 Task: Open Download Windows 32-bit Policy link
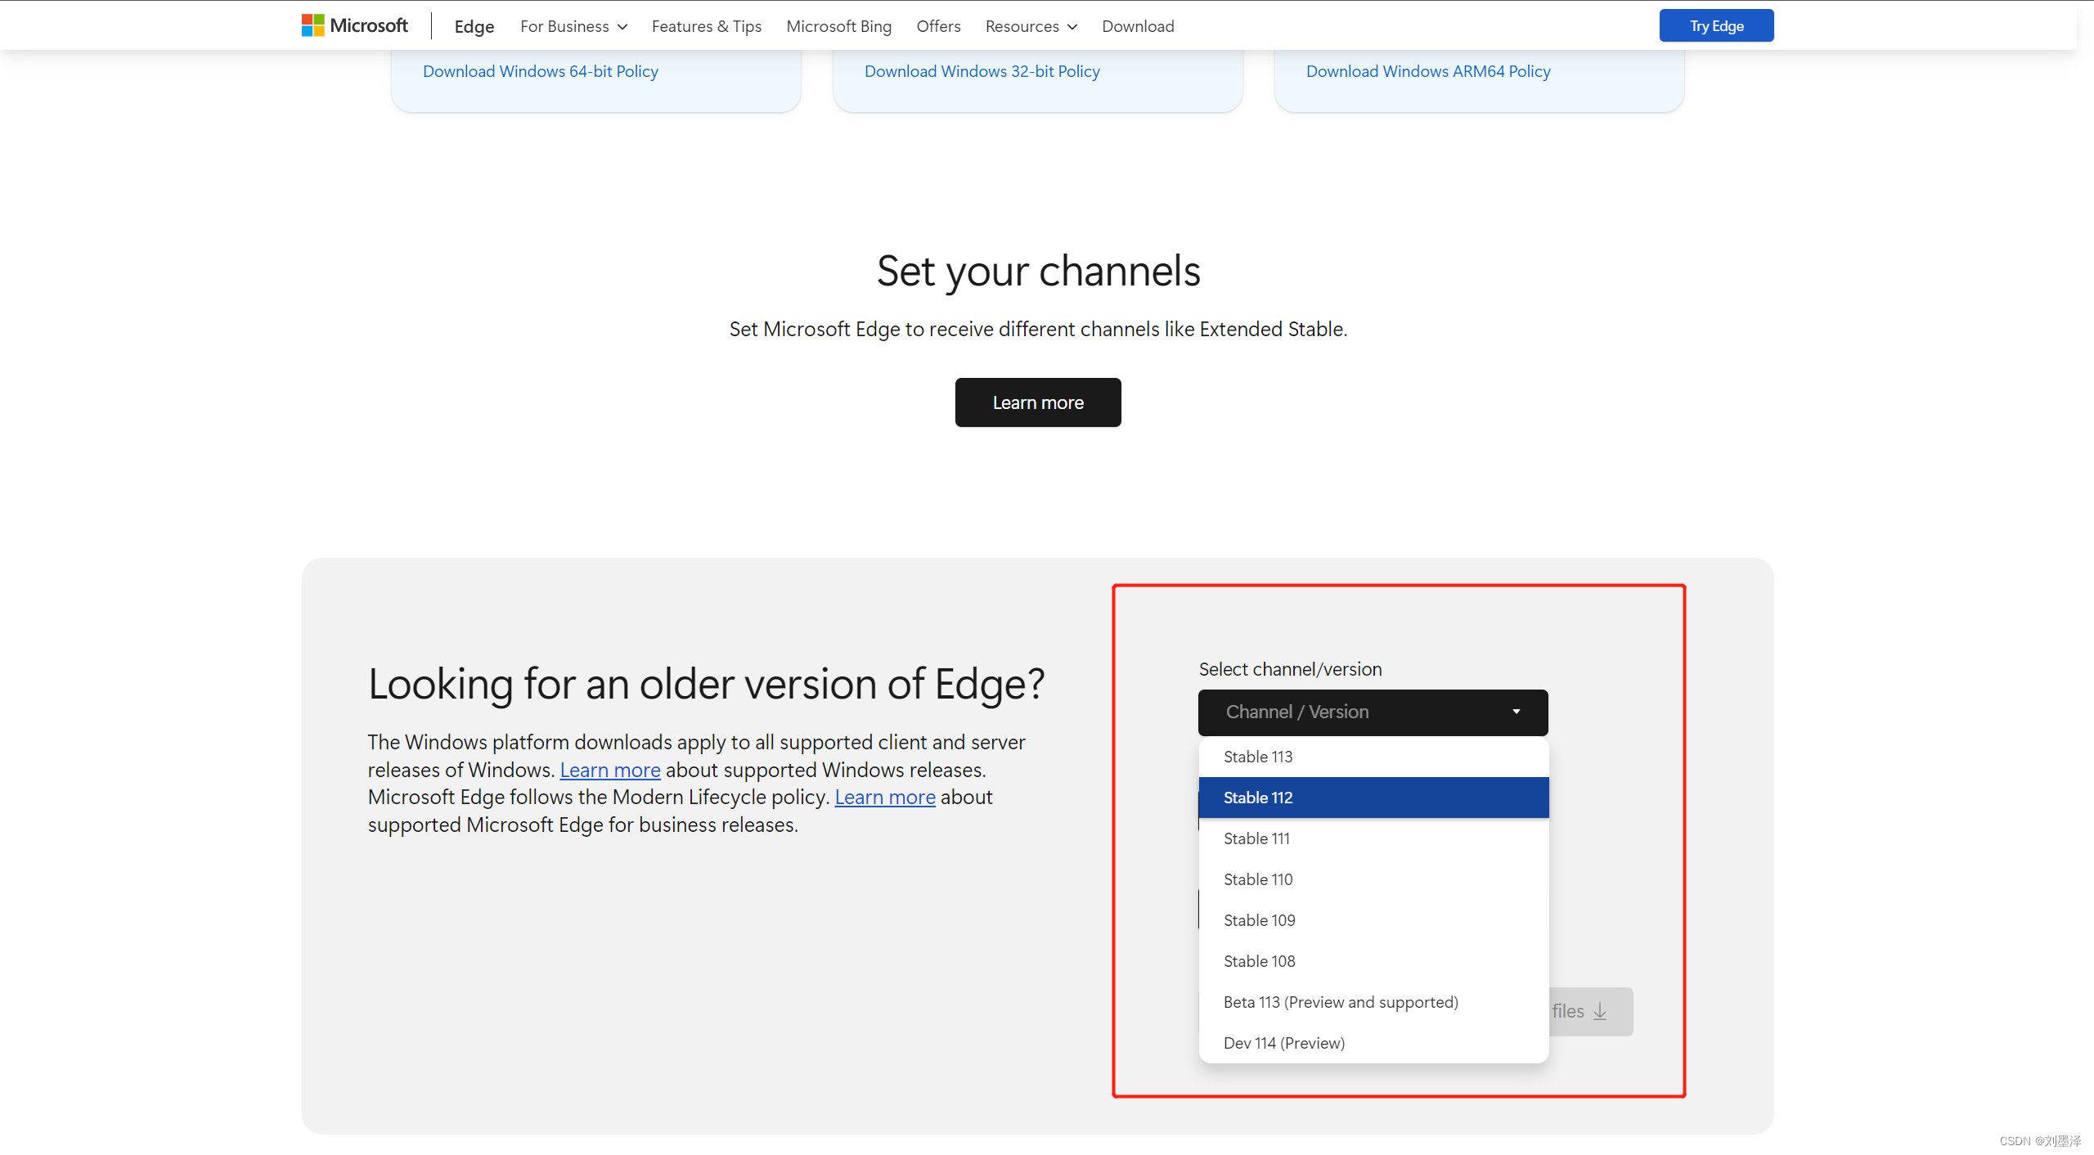point(982,71)
